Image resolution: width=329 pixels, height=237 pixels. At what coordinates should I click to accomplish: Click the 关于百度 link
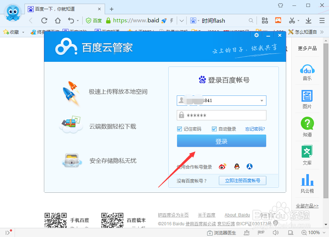click(x=207, y=215)
